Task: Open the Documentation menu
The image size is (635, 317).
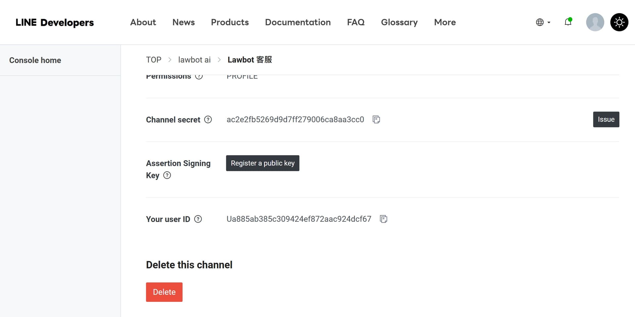Action: tap(298, 22)
